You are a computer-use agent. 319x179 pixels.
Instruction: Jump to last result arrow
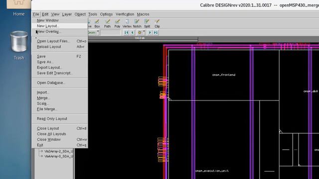(x=156, y=32)
